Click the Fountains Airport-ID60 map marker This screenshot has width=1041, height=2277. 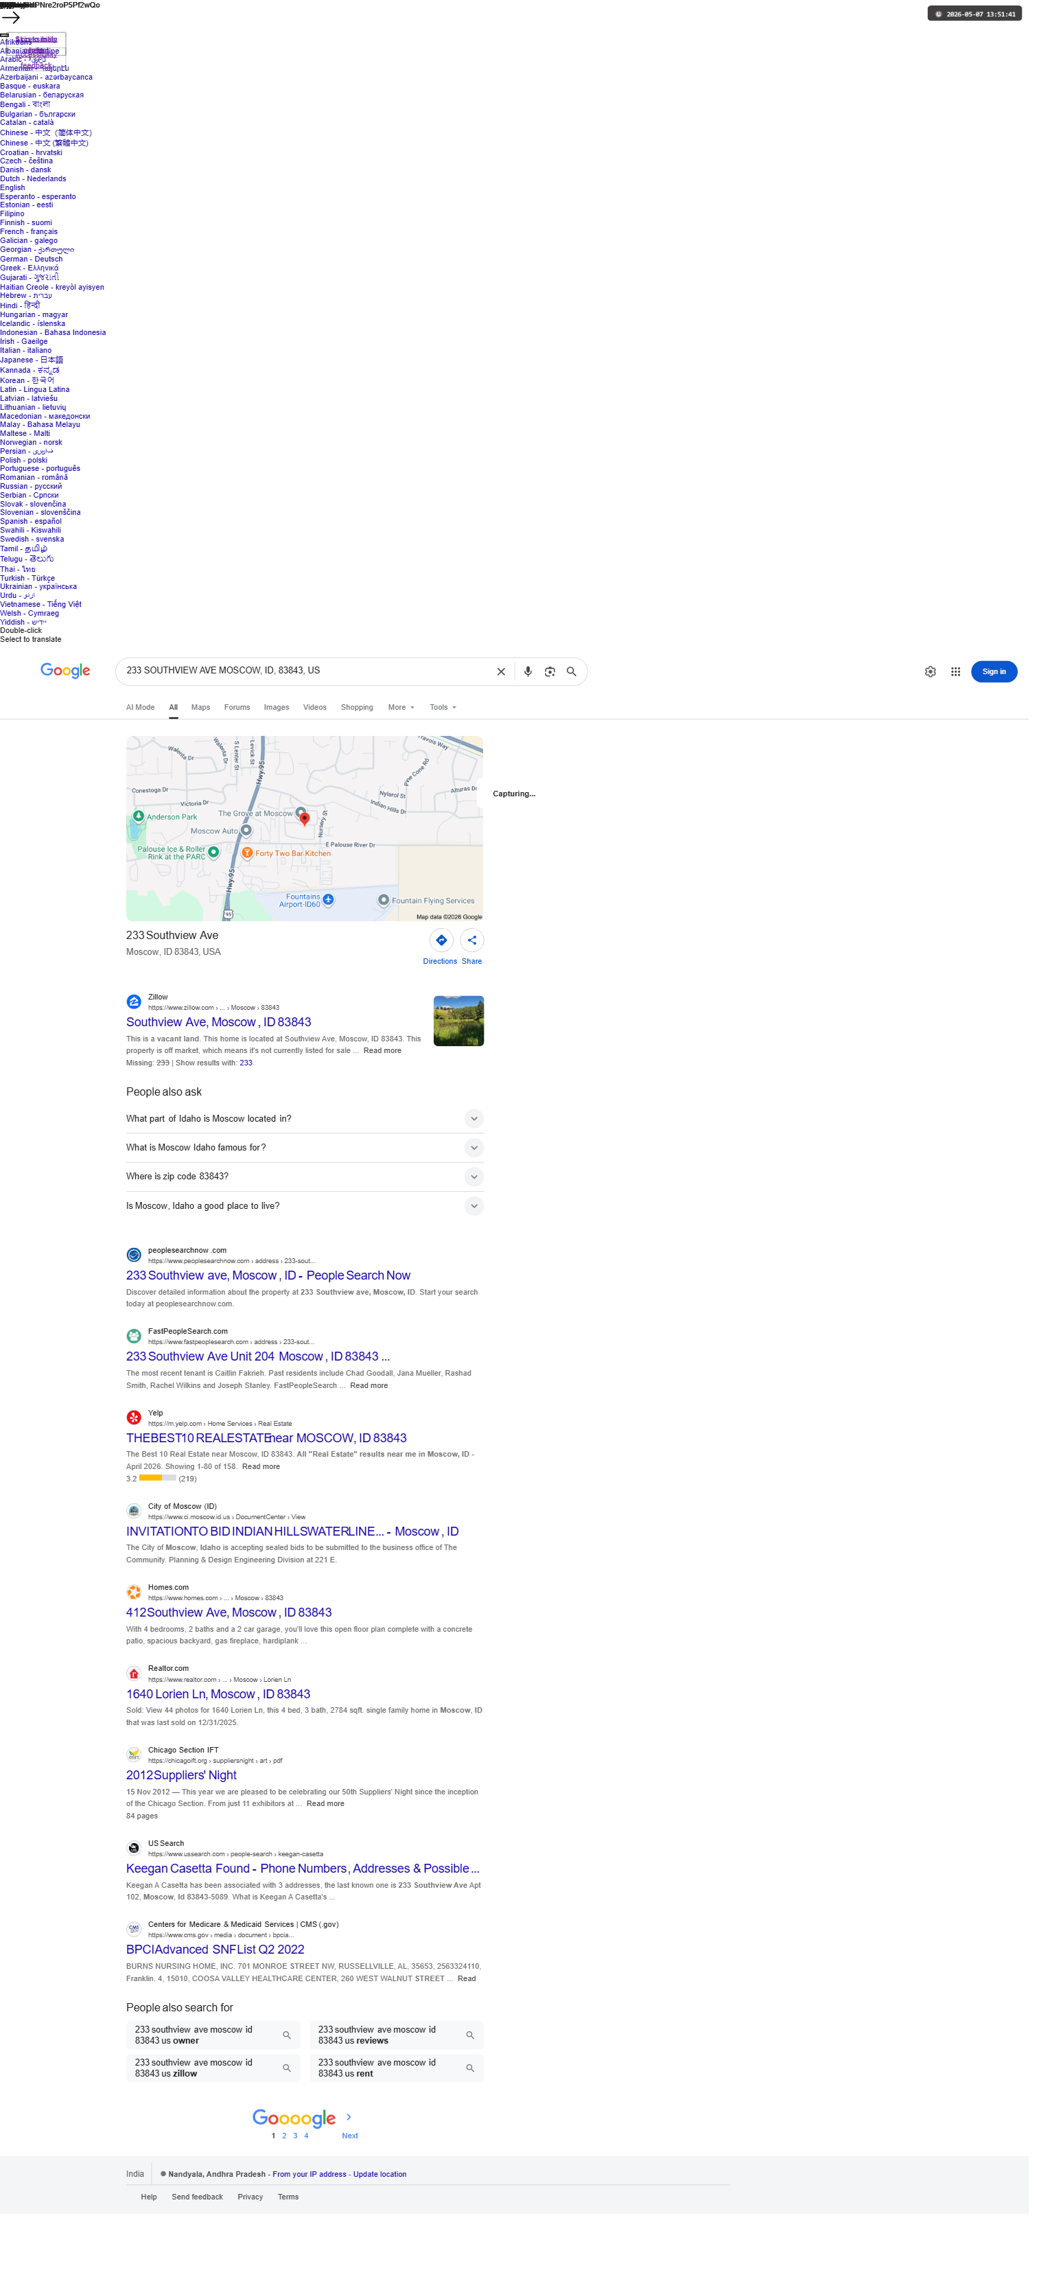point(329,899)
